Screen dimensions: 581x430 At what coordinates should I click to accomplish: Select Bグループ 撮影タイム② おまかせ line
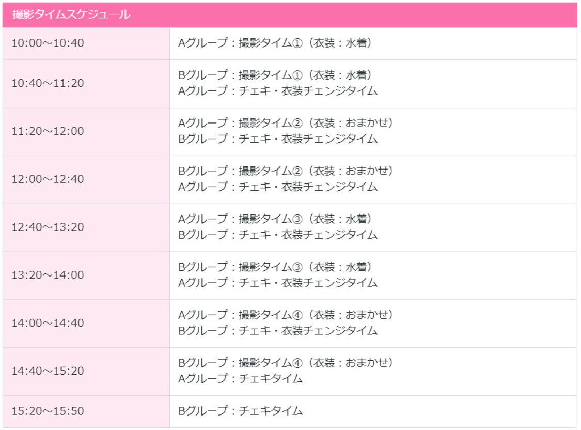(x=286, y=172)
